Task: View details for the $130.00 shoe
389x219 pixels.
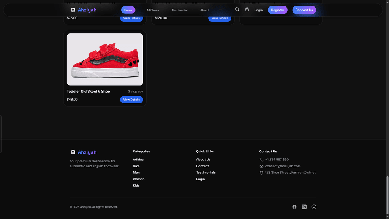Action: [x=220, y=18]
